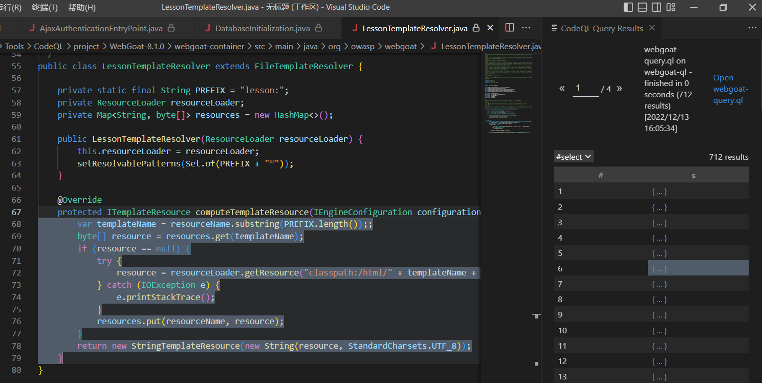
Task: Click lock icon on LessonTemplateResolver.java tab
Action: click(x=476, y=28)
